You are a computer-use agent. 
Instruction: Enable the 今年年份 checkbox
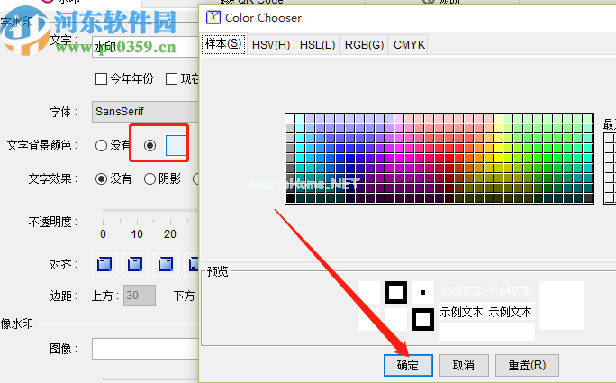click(102, 79)
